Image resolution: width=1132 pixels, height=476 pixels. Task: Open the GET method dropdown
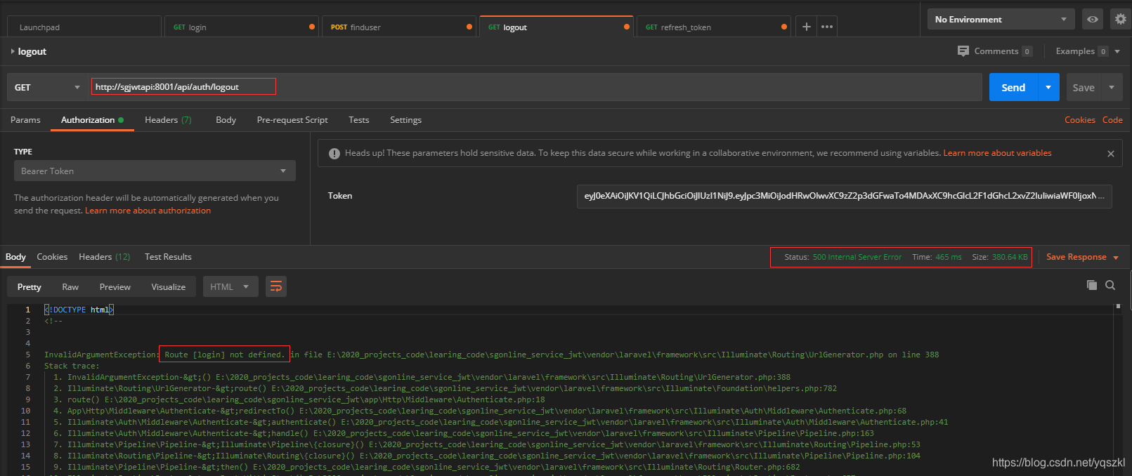47,87
